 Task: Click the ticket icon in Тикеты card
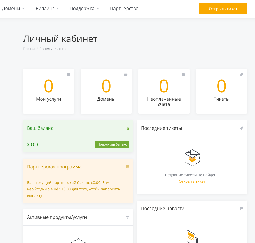point(241,75)
